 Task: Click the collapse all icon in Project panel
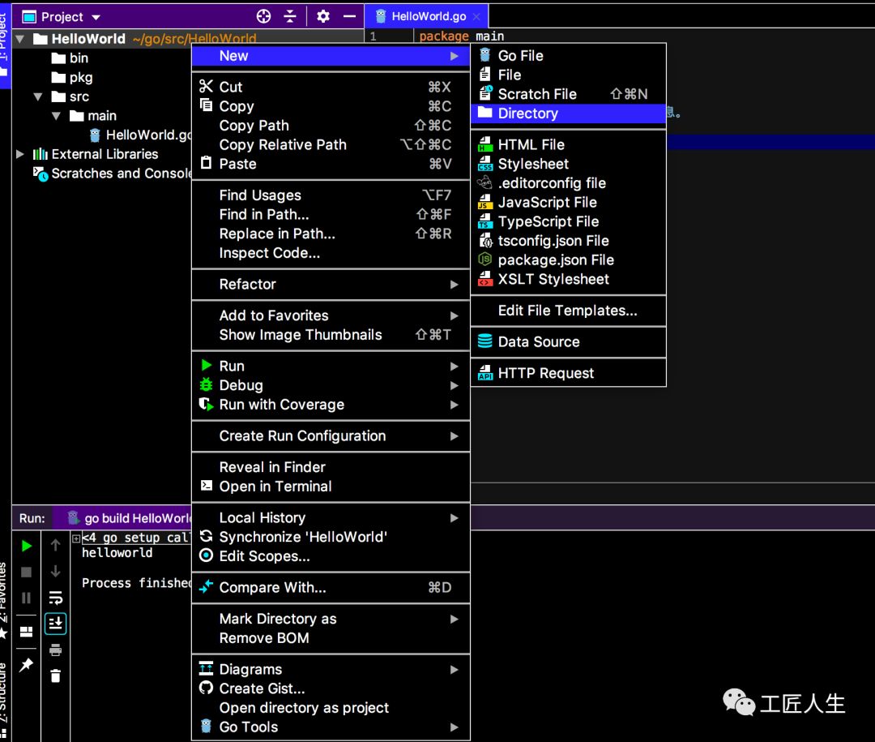(x=290, y=16)
